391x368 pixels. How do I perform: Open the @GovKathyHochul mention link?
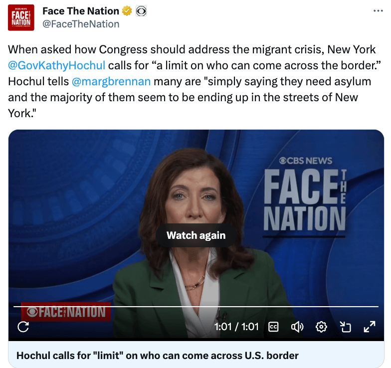point(57,65)
